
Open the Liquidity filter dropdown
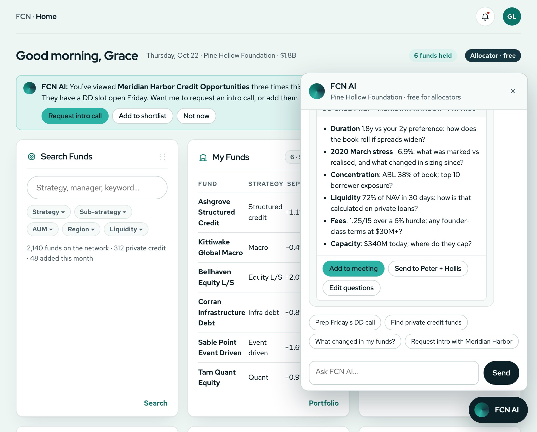click(x=126, y=229)
